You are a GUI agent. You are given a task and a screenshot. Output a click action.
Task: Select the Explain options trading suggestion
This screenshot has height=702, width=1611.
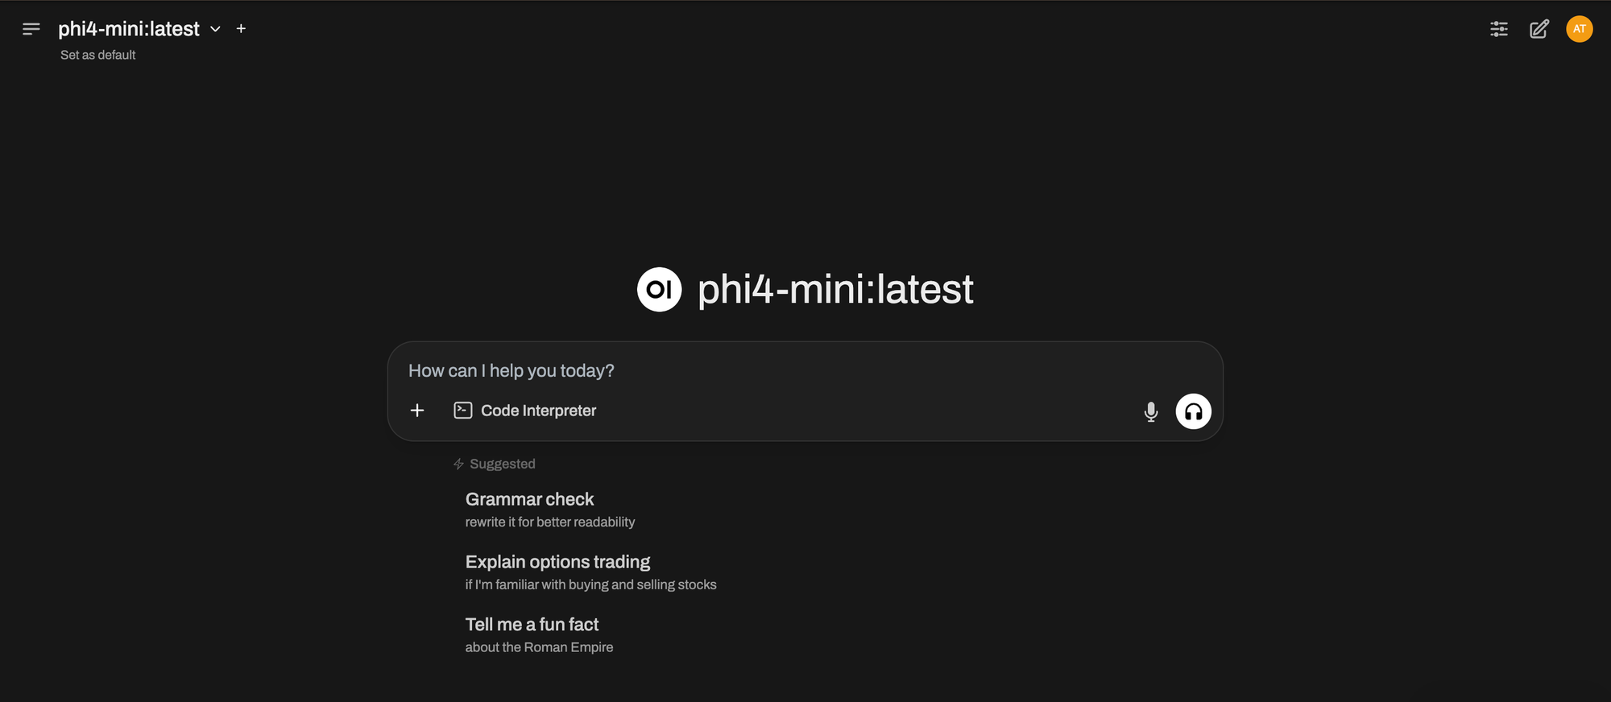[x=557, y=563]
